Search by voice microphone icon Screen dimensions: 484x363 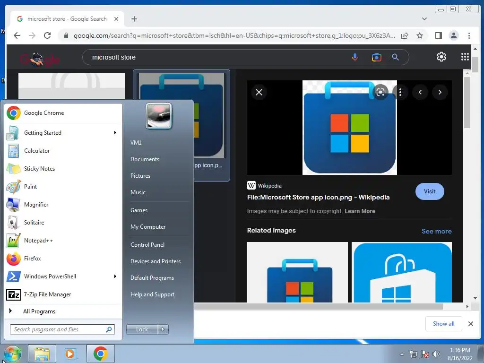pos(355,57)
